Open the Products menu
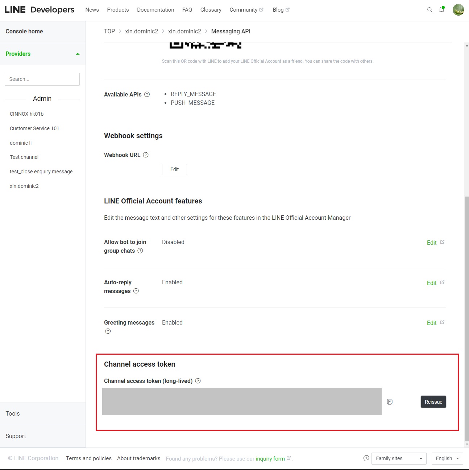The height and width of the screenshot is (470, 469). click(x=118, y=10)
